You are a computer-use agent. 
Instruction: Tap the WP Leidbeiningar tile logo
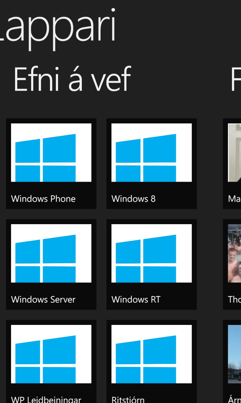tap(51, 354)
